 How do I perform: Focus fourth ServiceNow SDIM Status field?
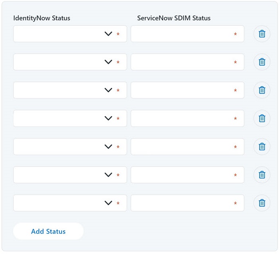tap(187, 118)
